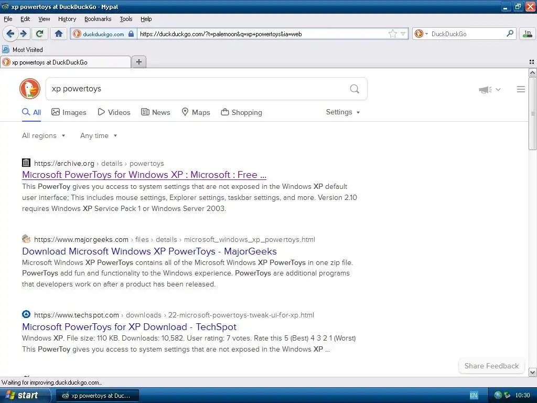Click the DuckDuckGo duck logo
Screen dimensions: 537x403
[30, 88]
